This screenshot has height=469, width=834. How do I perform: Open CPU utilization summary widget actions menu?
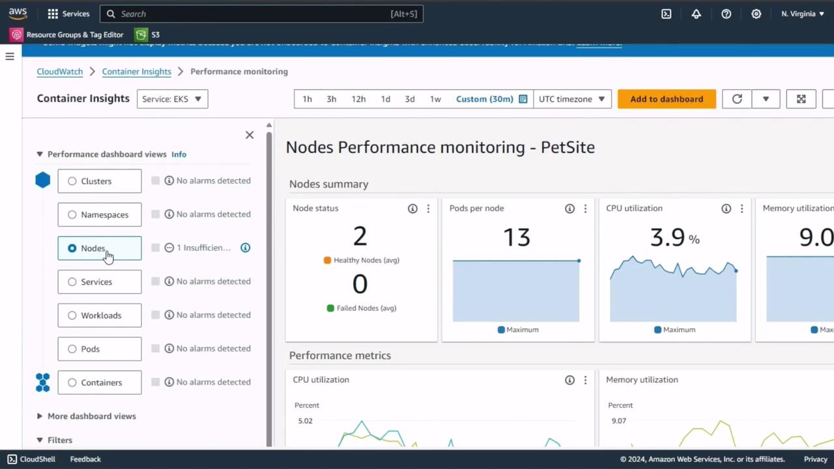coord(741,208)
